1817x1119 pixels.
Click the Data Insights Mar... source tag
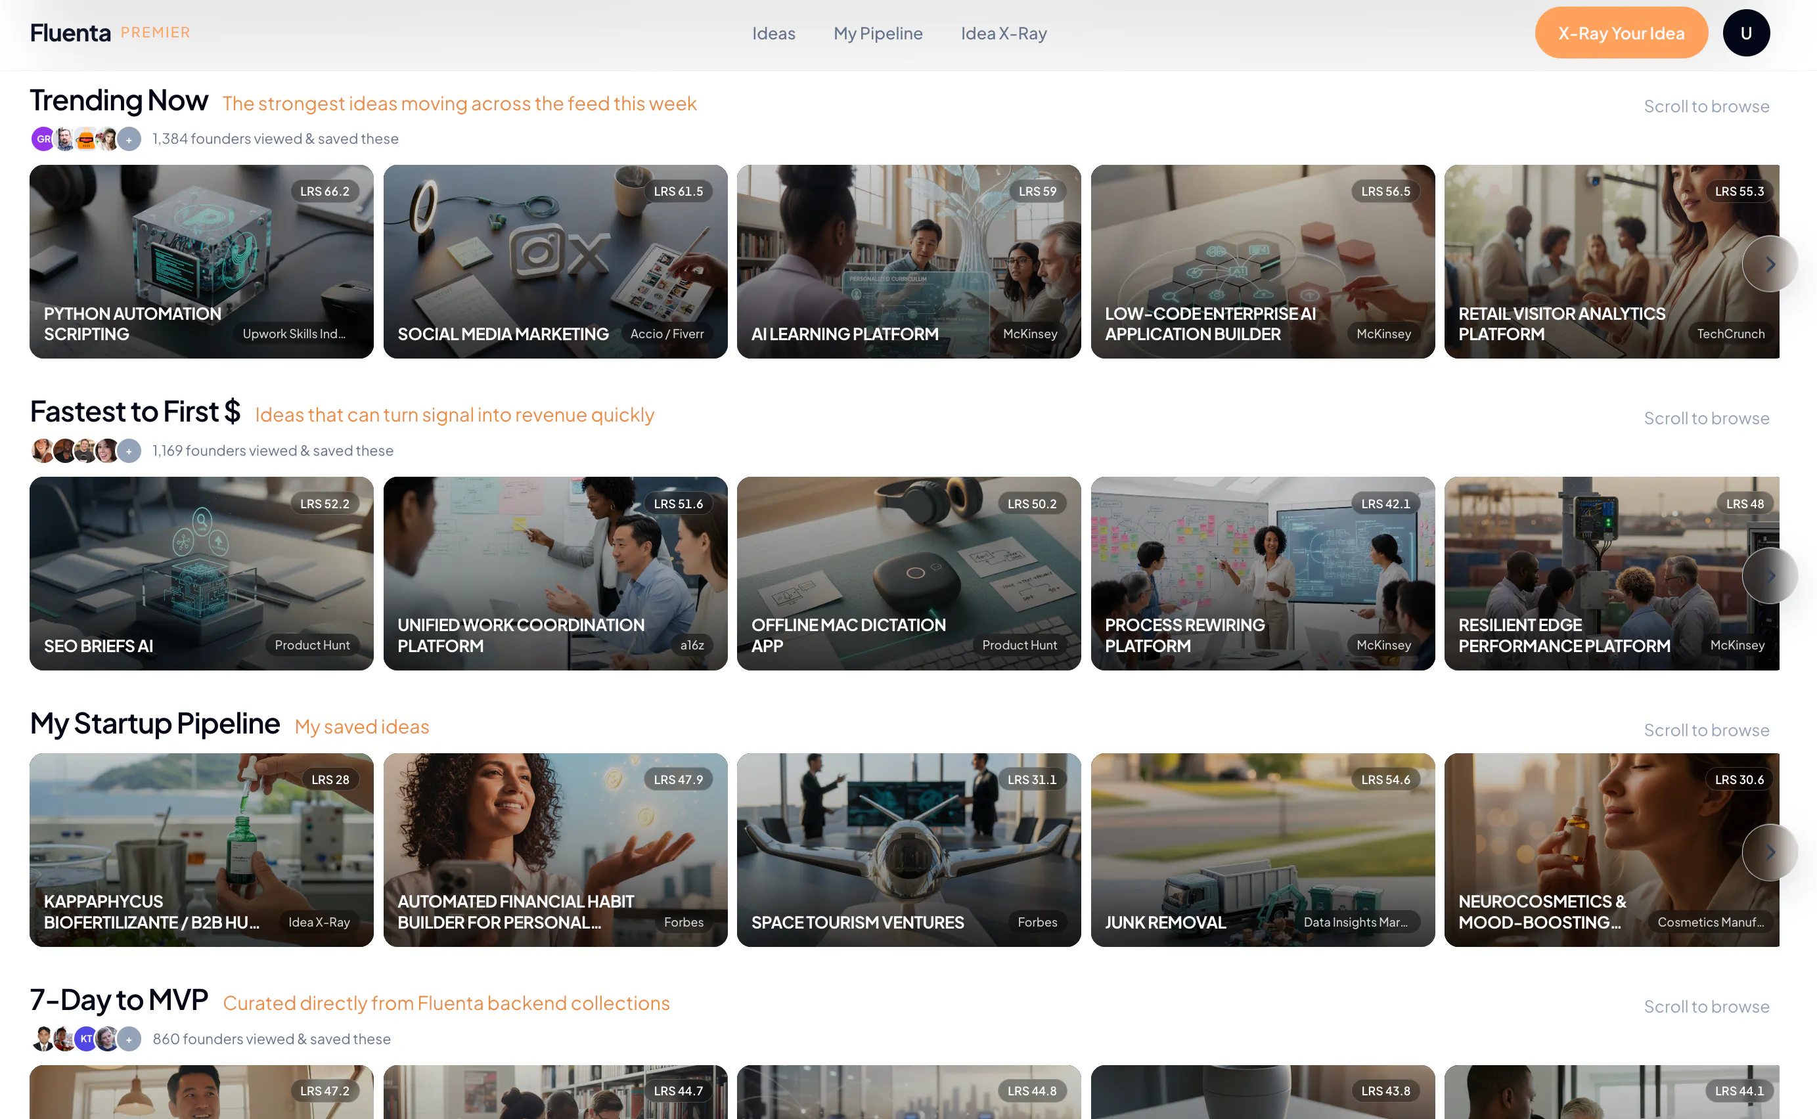[1356, 922]
